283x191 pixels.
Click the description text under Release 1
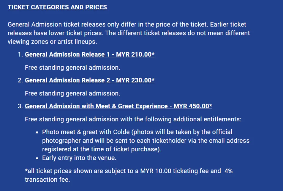click(x=72, y=68)
